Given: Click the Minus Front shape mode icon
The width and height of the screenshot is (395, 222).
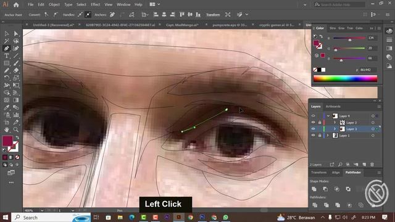Looking at the screenshot, I should [x=325, y=189].
